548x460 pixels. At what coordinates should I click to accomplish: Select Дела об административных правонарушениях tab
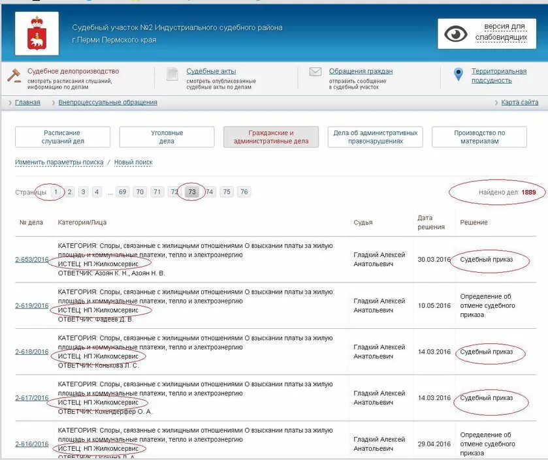click(376, 136)
